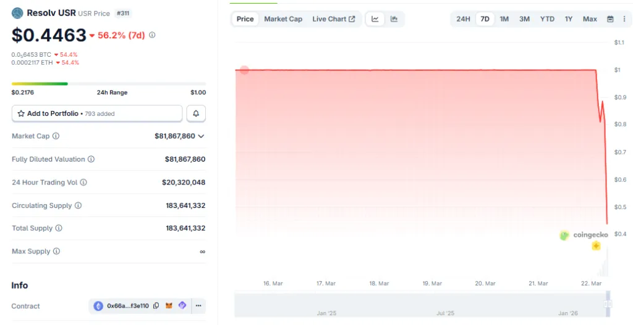Show the Circulating Supply info tooltip

click(78, 205)
